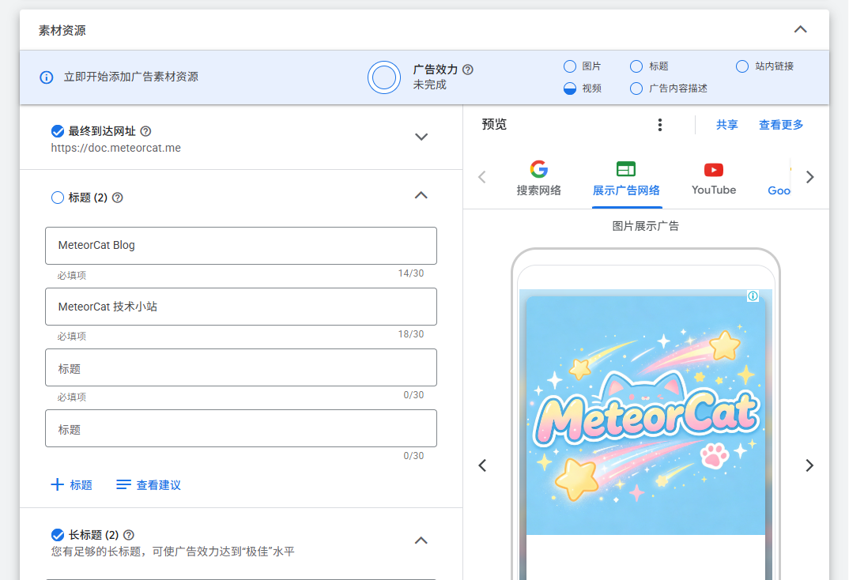Click the MeteorCat ad image preview
849x580 pixels.
[x=645, y=415]
